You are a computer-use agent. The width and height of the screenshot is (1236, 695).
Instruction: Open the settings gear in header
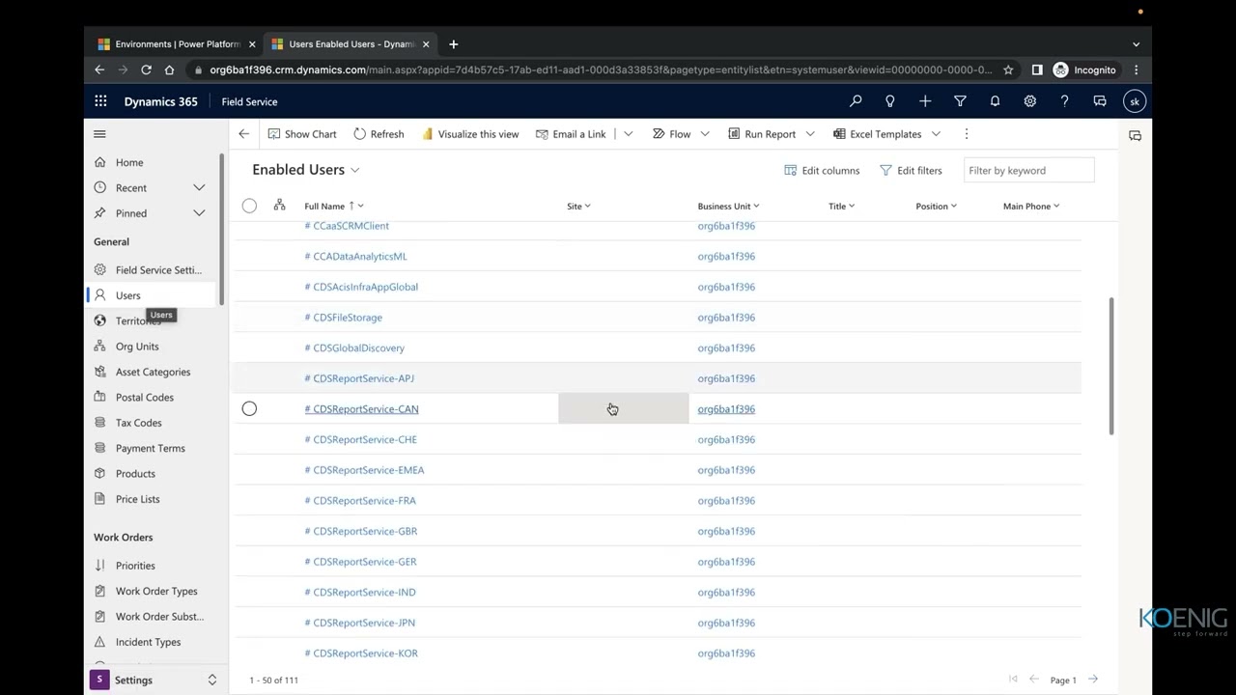1029,101
